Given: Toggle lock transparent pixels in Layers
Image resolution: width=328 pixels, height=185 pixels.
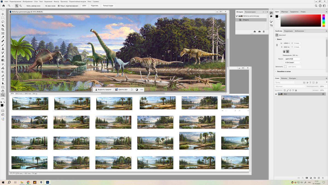Looking at the screenshot, I should pyautogui.click(x=284, y=90).
